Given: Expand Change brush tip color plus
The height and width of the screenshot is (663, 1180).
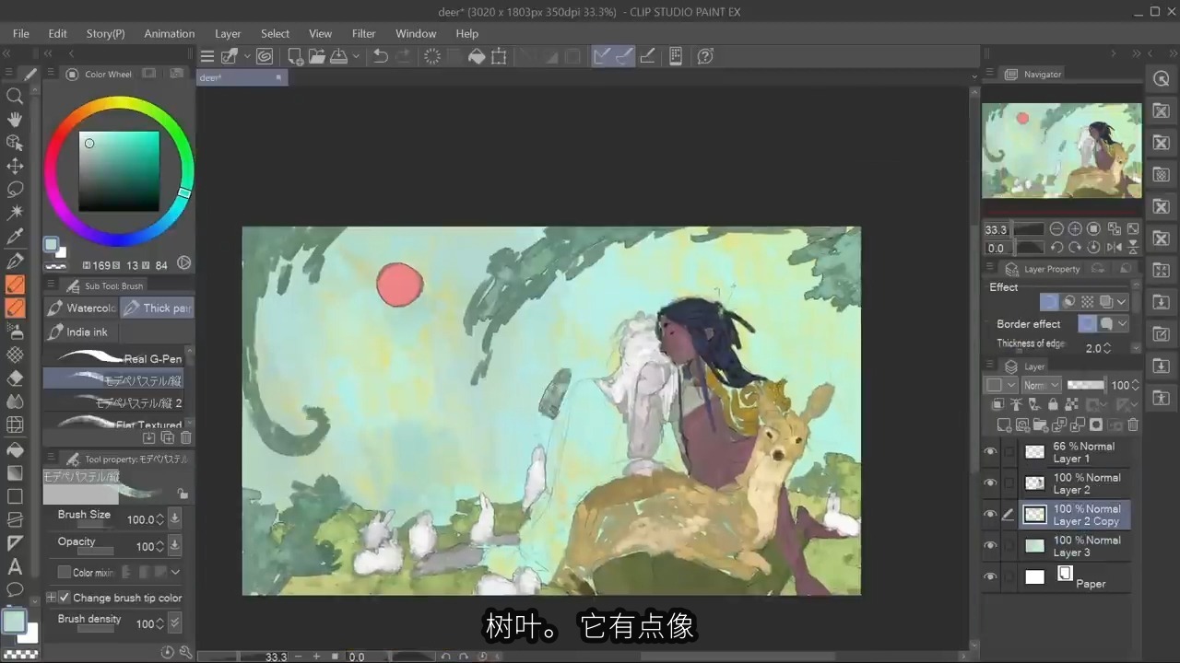Looking at the screenshot, I should point(52,598).
